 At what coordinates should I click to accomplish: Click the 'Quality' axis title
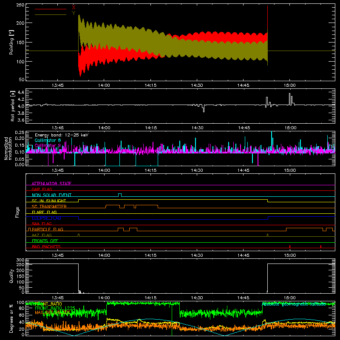pyautogui.click(x=11, y=276)
